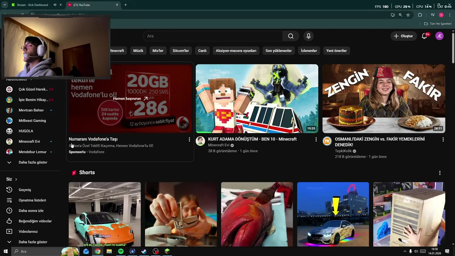
Task: Select the Mix'ler filter chip
Action: (158, 50)
